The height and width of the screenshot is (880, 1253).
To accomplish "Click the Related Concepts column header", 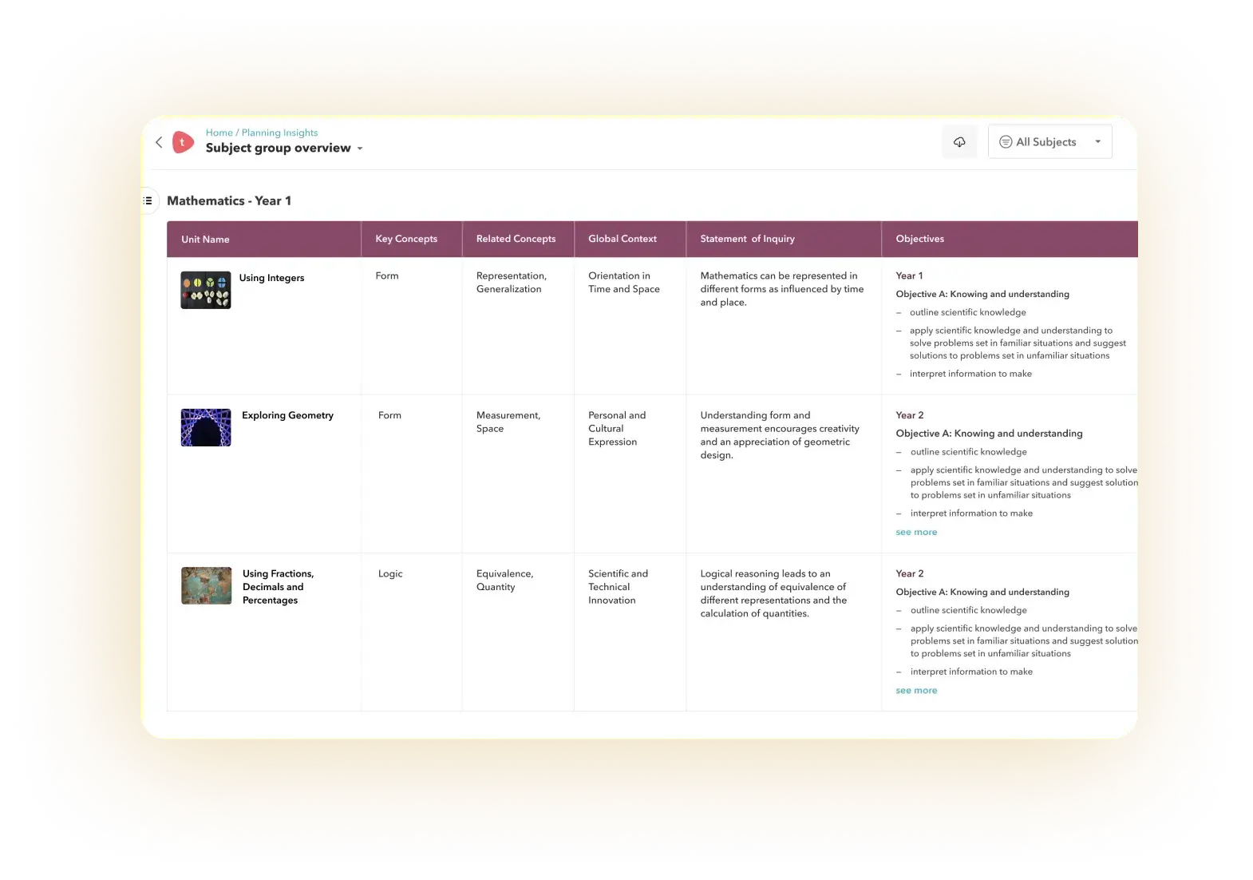I will [516, 239].
